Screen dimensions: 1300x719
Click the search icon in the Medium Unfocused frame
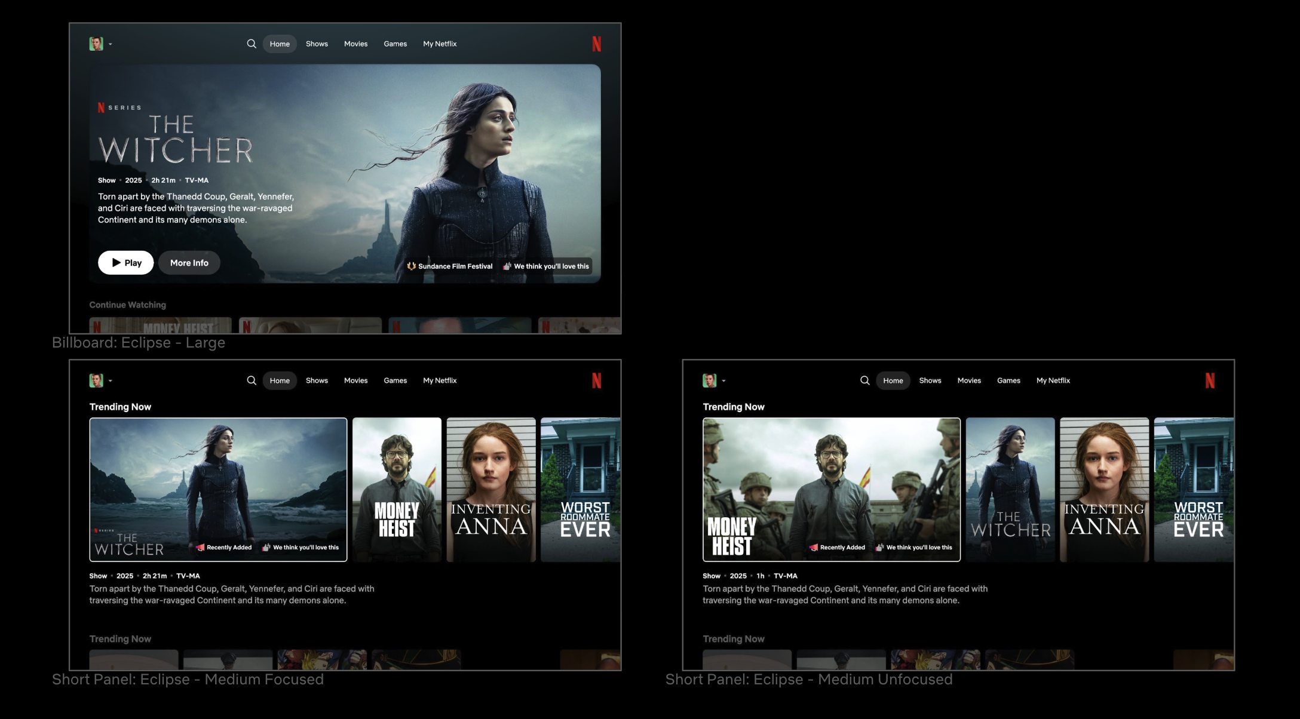(x=864, y=380)
